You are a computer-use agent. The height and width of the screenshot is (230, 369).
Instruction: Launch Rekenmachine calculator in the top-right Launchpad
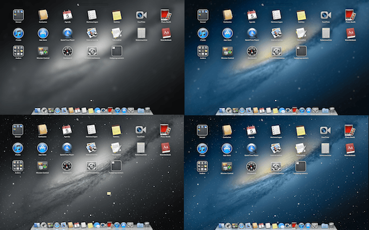coord(326,33)
